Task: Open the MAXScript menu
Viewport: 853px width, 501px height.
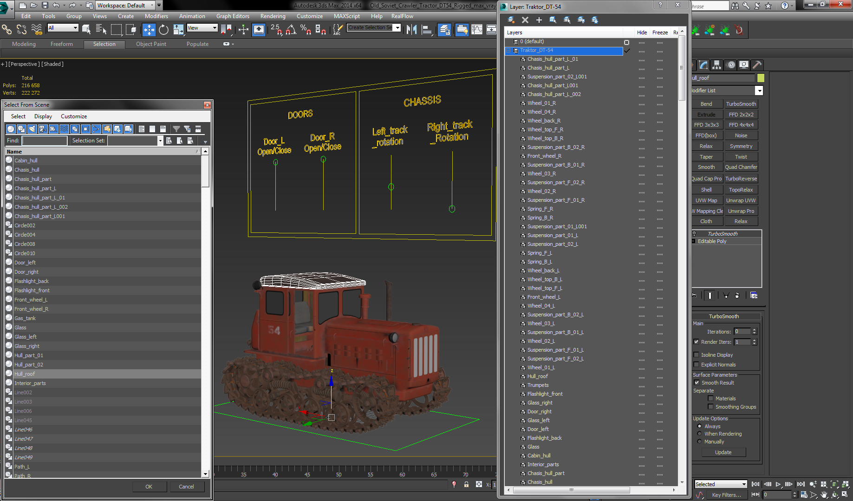Action: 346,16
